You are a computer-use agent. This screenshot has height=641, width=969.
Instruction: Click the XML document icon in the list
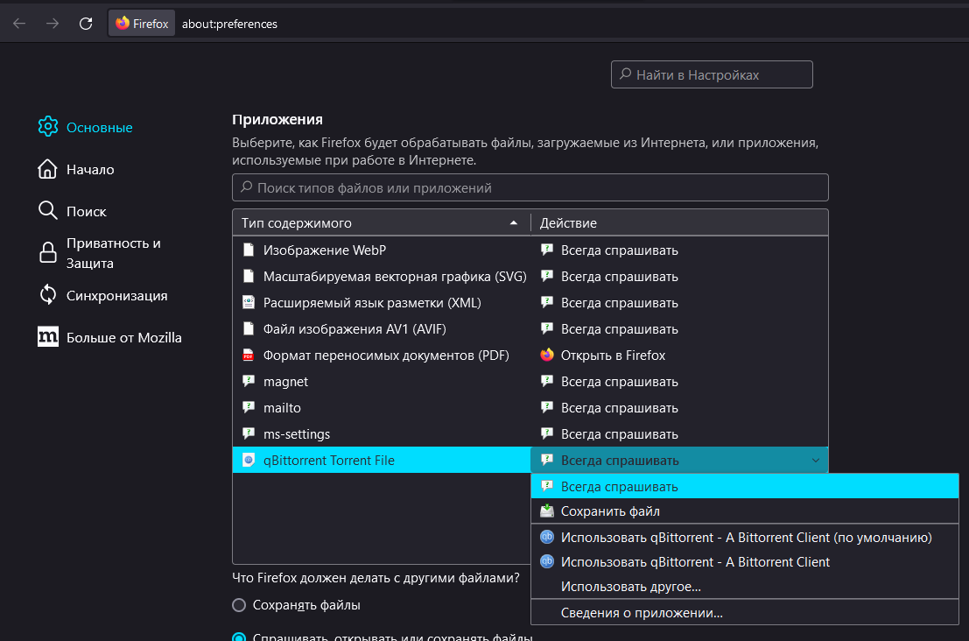tap(249, 302)
